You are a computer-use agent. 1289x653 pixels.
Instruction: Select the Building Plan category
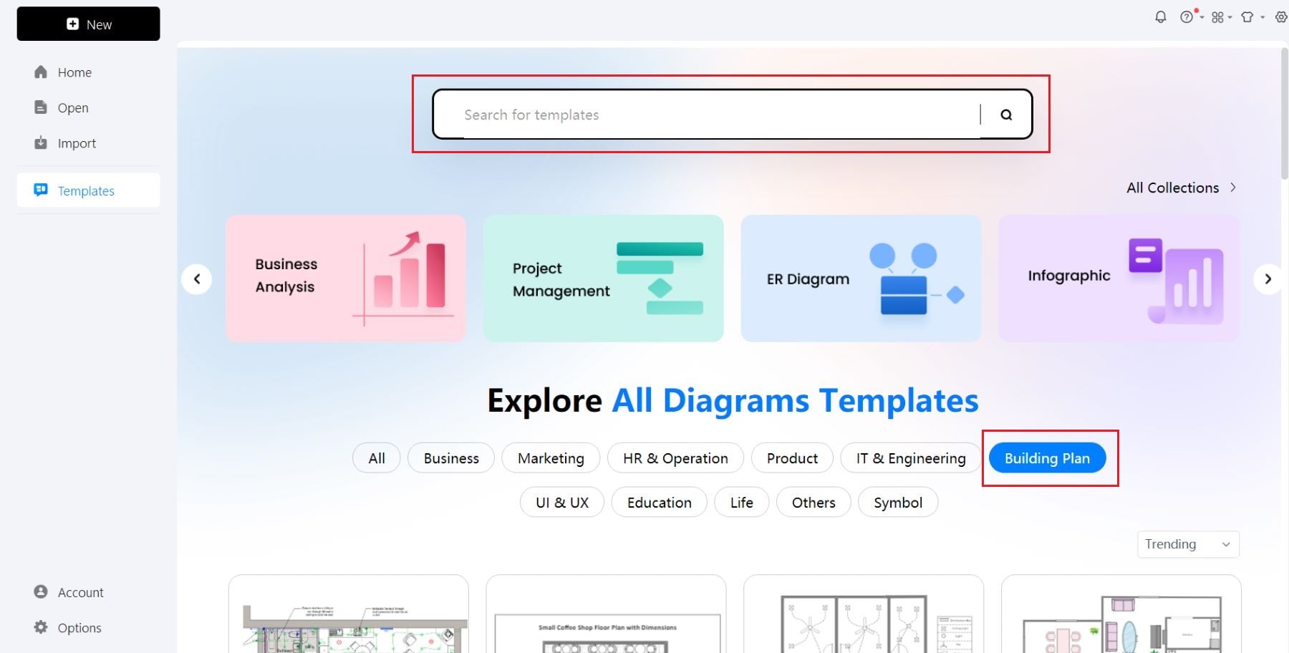(x=1047, y=458)
